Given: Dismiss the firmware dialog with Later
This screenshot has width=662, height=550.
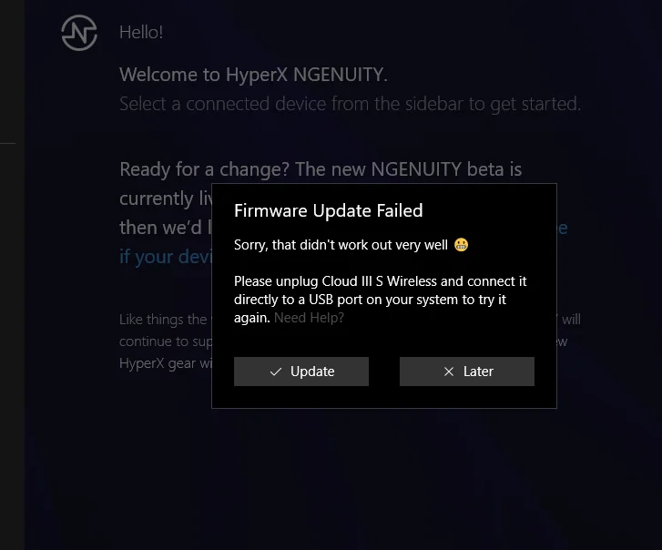Looking at the screenshot, I should pyautogui.click(x=467, y=372).
